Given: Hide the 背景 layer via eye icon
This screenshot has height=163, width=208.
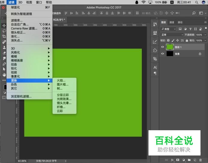Looking at the screenshot, I should point(163,54).
